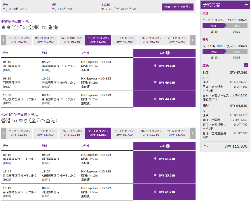Switch return date to 水, 4 11月 2015
Screen dimensions: 251x201
pyautogui.click(x=124, y=133)
